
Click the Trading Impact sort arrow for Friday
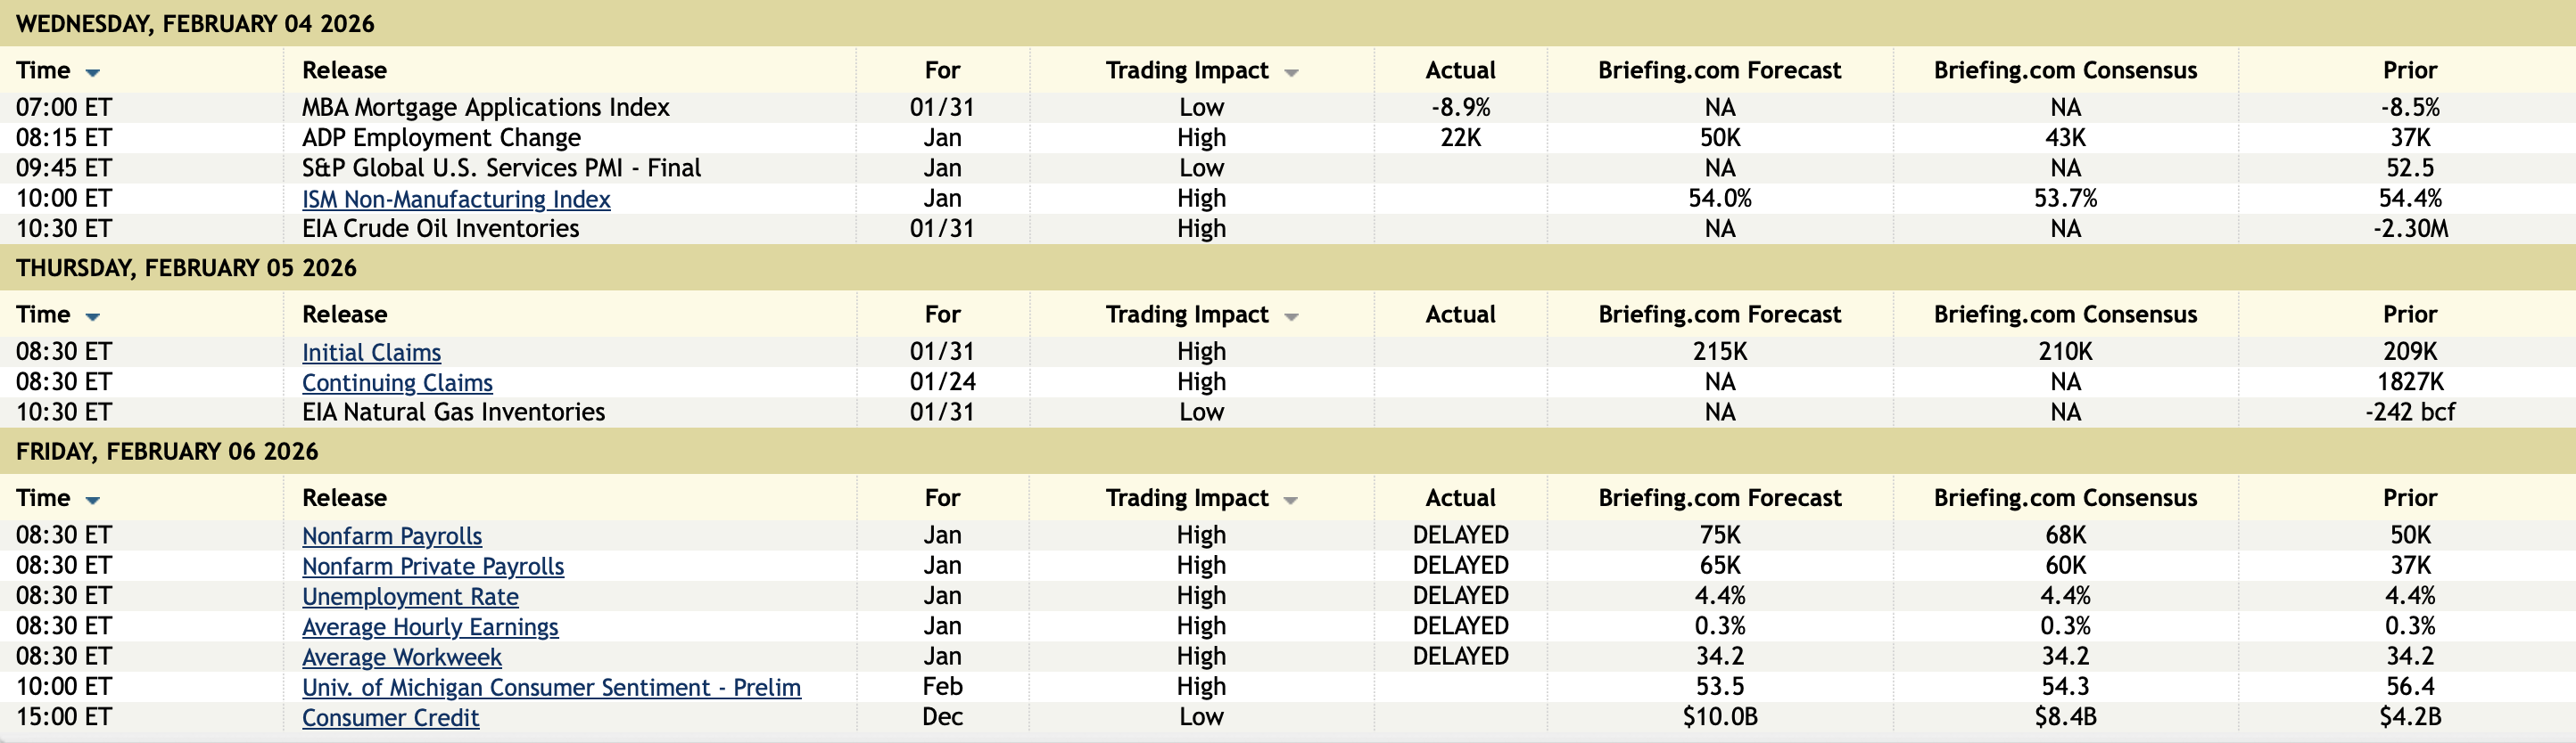point(1291,501)
